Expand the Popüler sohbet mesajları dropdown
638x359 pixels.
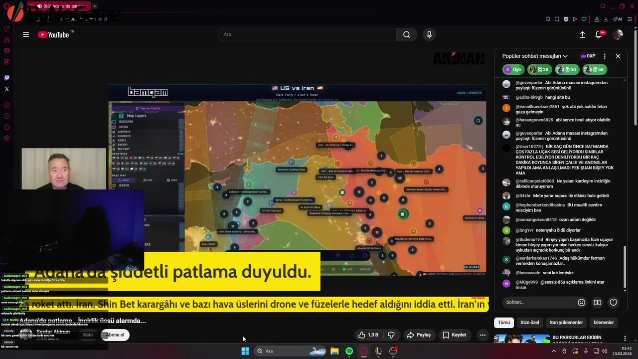pos(535,56)
